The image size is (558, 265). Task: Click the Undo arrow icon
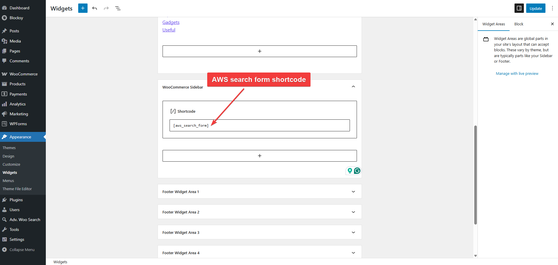95,8
